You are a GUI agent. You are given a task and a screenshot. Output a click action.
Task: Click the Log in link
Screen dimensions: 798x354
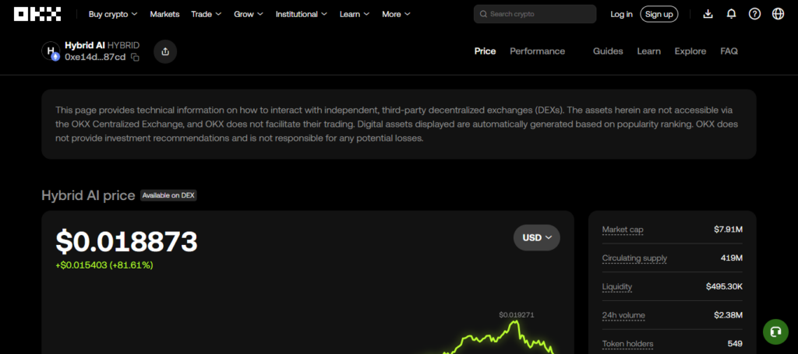(x=621, y=14)
